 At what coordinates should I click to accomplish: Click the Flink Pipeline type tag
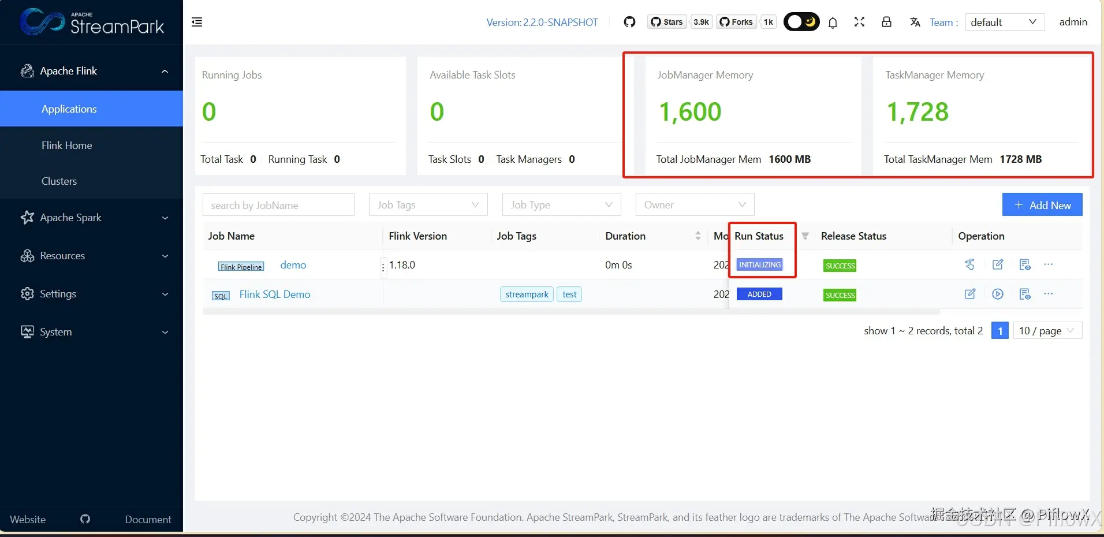pos(241,267)
